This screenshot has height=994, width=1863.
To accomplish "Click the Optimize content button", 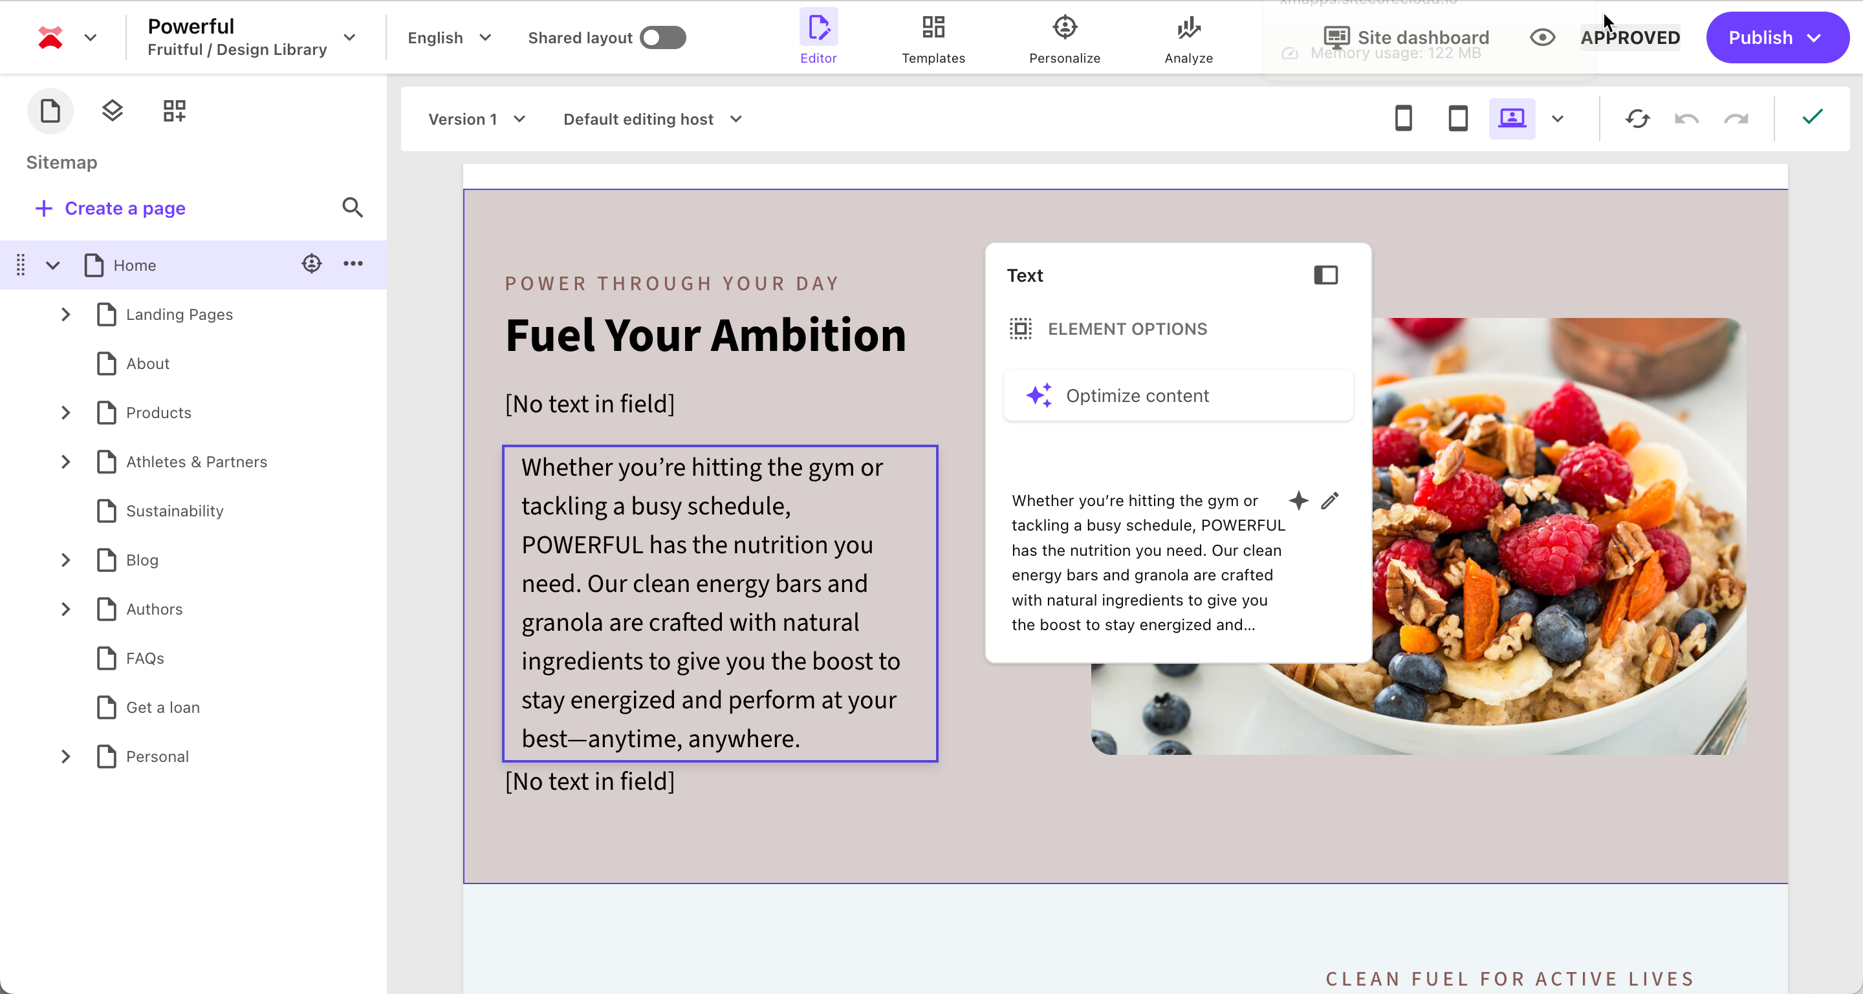I will 1177,395.
